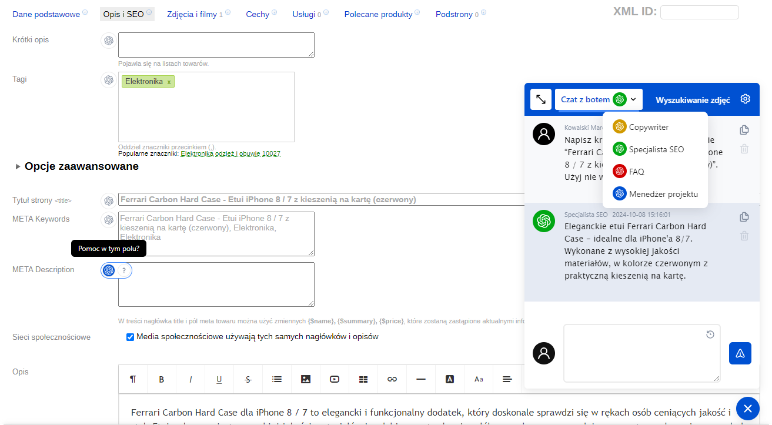Insert a table via editor toolbar

click(x=363, y=379)
